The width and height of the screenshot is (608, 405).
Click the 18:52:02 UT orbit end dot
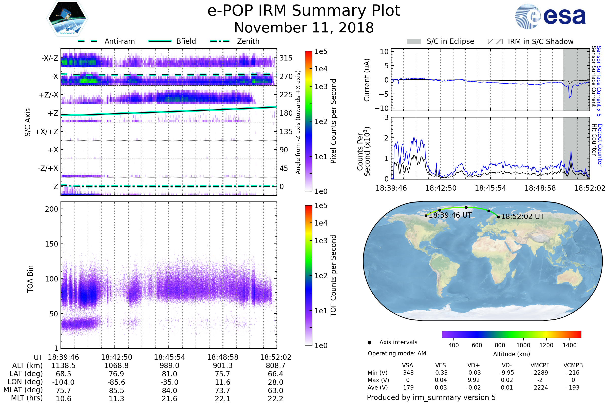tap(498, 217)
